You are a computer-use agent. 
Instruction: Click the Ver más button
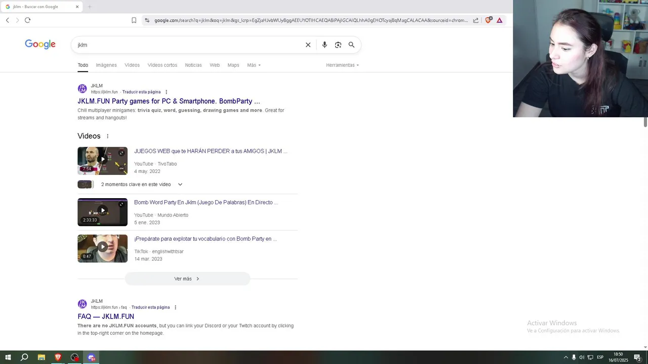187,279
